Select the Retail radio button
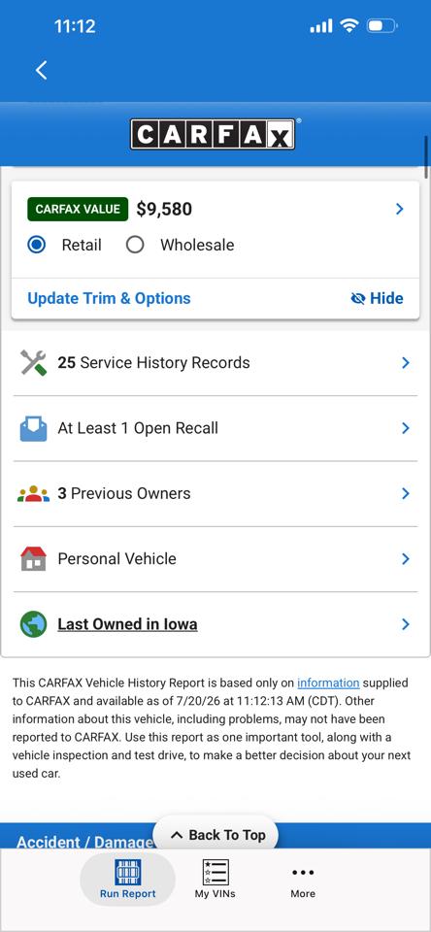The image size is (431, 932). click(37, 245)
